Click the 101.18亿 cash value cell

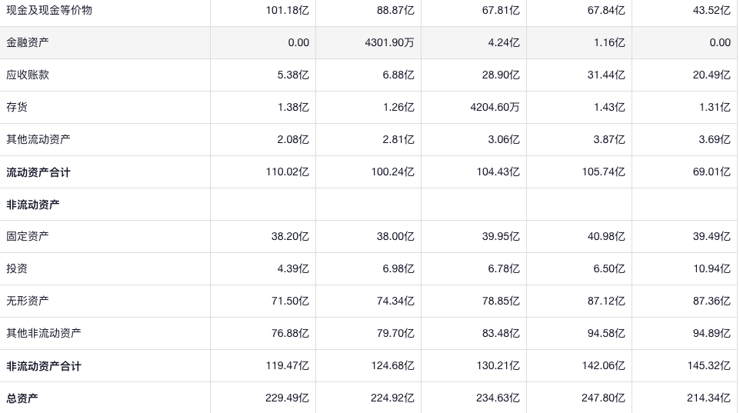287,11
